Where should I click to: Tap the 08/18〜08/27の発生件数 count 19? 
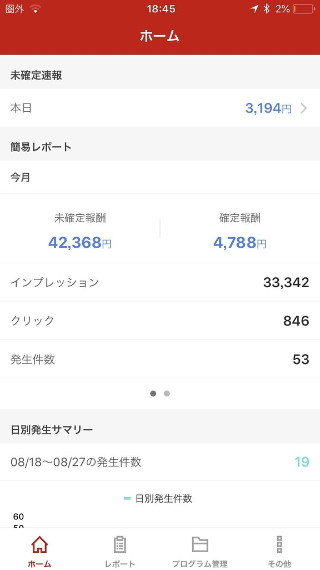point(301,462)
